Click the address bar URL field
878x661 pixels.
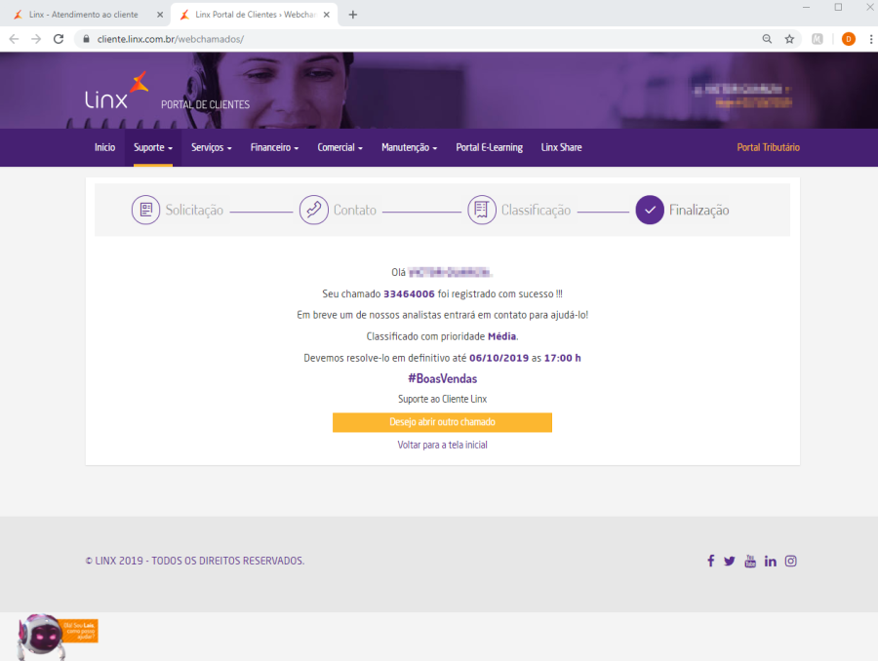coord(419,39)
